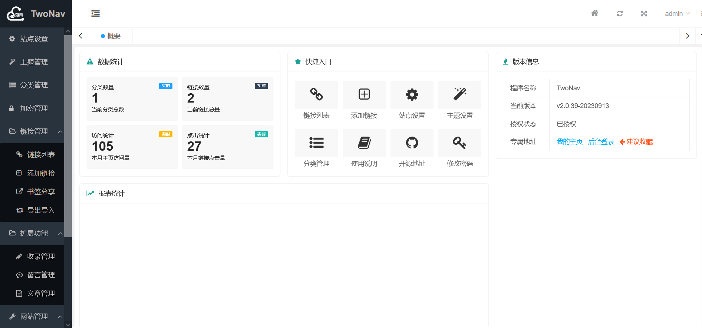Image resolution: width=702 pixels, height=328 pixels.
Task: Click the list icon beside 分类管理 sidebar item
Action: pos(12,85)
